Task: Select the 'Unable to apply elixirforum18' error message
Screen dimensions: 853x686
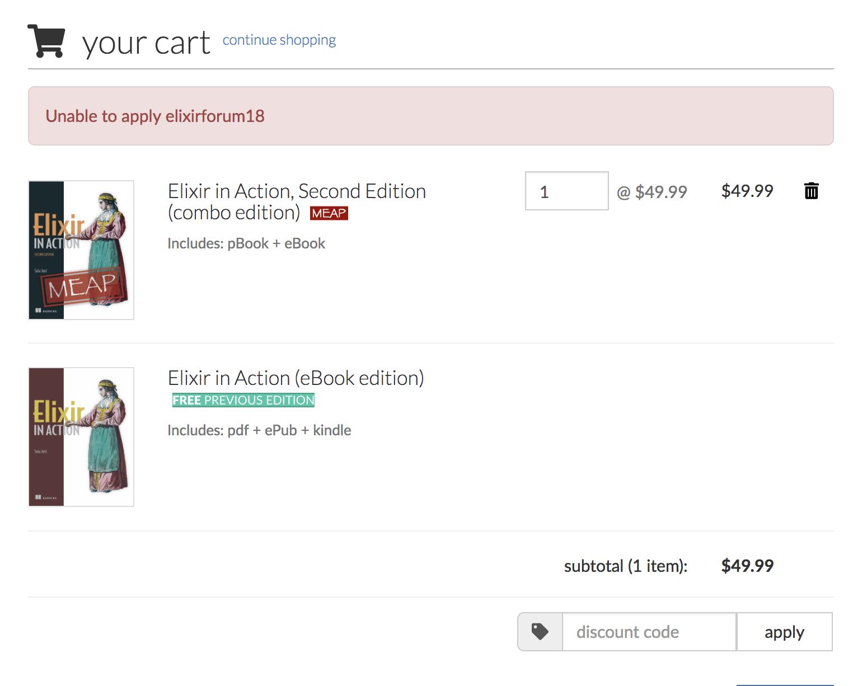Action: pyautogui.click(x=155, y=116)
